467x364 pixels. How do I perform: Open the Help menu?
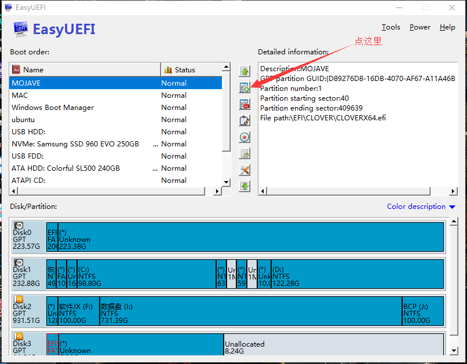(x=447, y=27)
